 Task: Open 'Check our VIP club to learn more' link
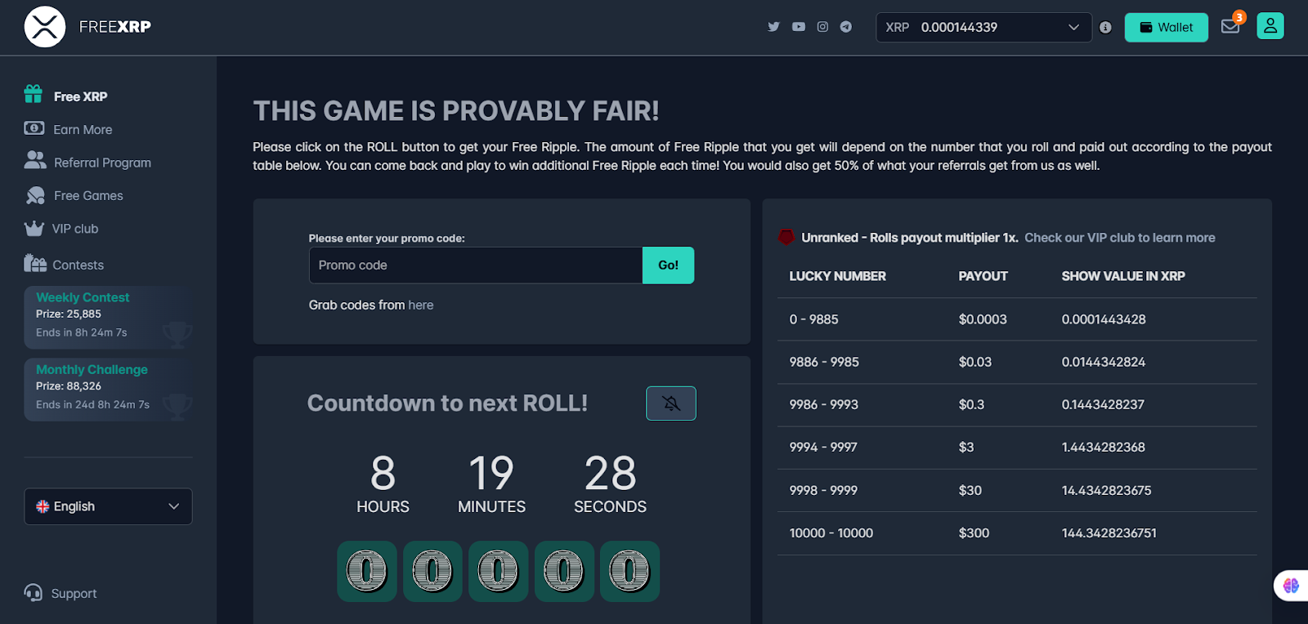(x=1120, y=238)
